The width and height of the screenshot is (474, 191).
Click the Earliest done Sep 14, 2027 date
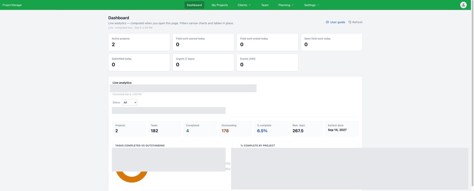(337, 130)
